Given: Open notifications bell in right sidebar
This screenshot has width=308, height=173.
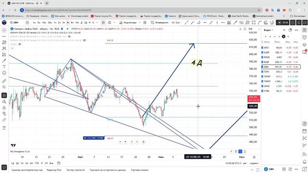Looking at the screenshot, I should (305, 162).
